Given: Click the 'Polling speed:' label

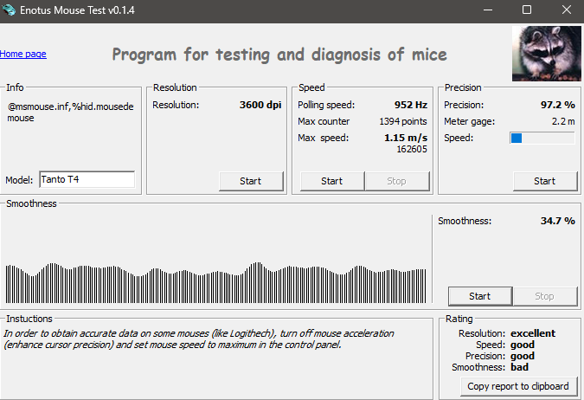Looking at the screenshot, I should [x=326, y=105].
